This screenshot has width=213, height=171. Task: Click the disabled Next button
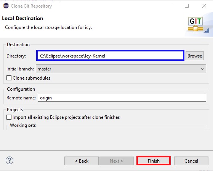[117, 161]
